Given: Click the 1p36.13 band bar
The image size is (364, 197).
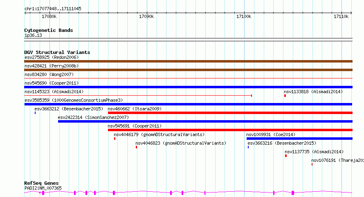Looking at the screenshot, I should [x=188, y=40].
